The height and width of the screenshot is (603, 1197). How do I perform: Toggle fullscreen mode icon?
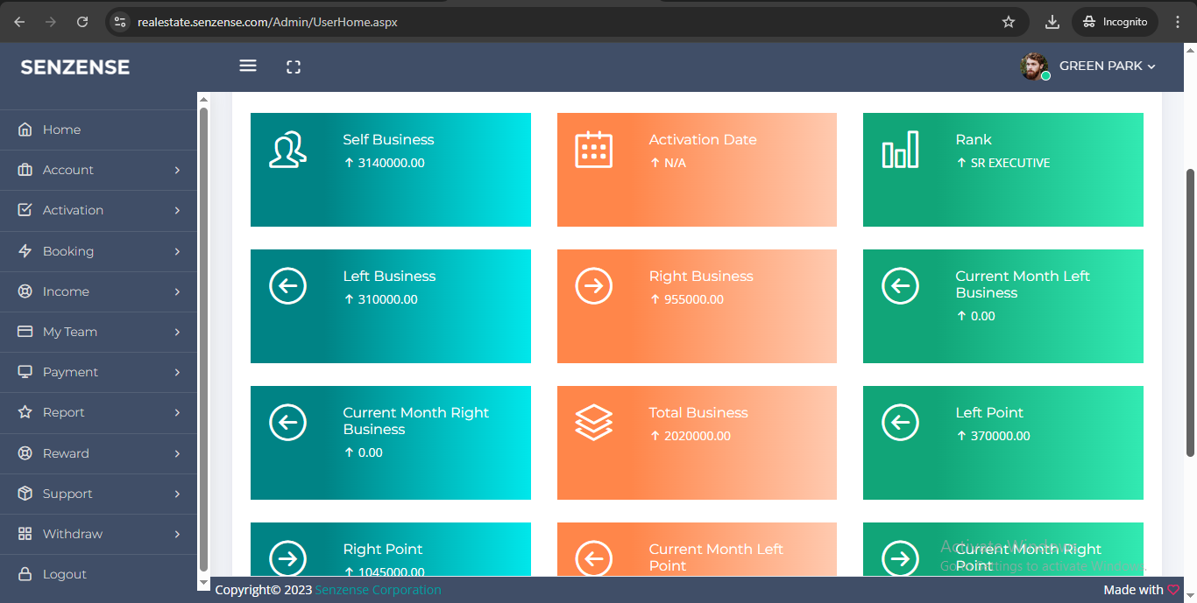coord(294,67)
